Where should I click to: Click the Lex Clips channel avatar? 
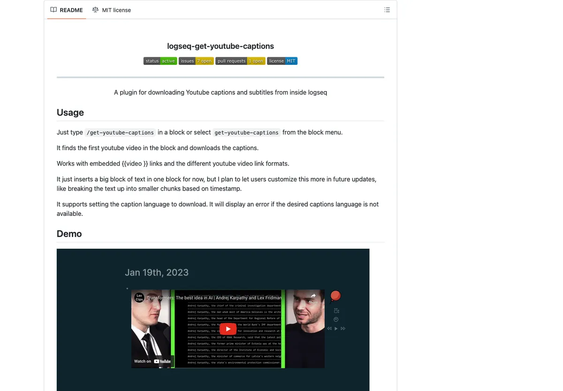(139, 298)
